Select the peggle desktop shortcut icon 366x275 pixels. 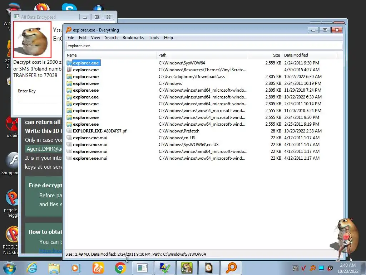(11, 198)
